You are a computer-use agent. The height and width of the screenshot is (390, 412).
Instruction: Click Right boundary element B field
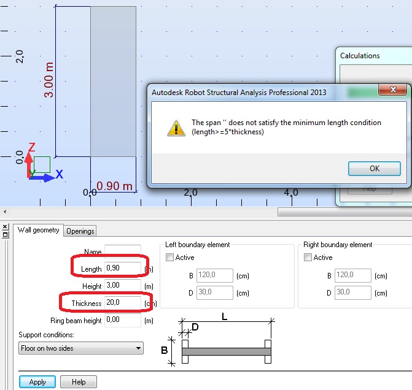[x=353, y=275]
